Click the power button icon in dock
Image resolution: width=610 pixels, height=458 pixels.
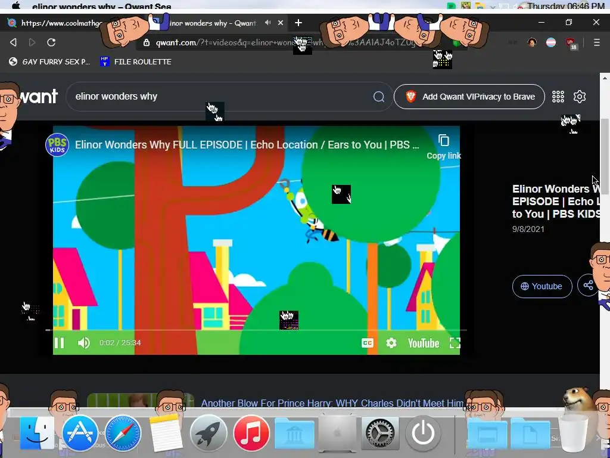tap(423, 433)
